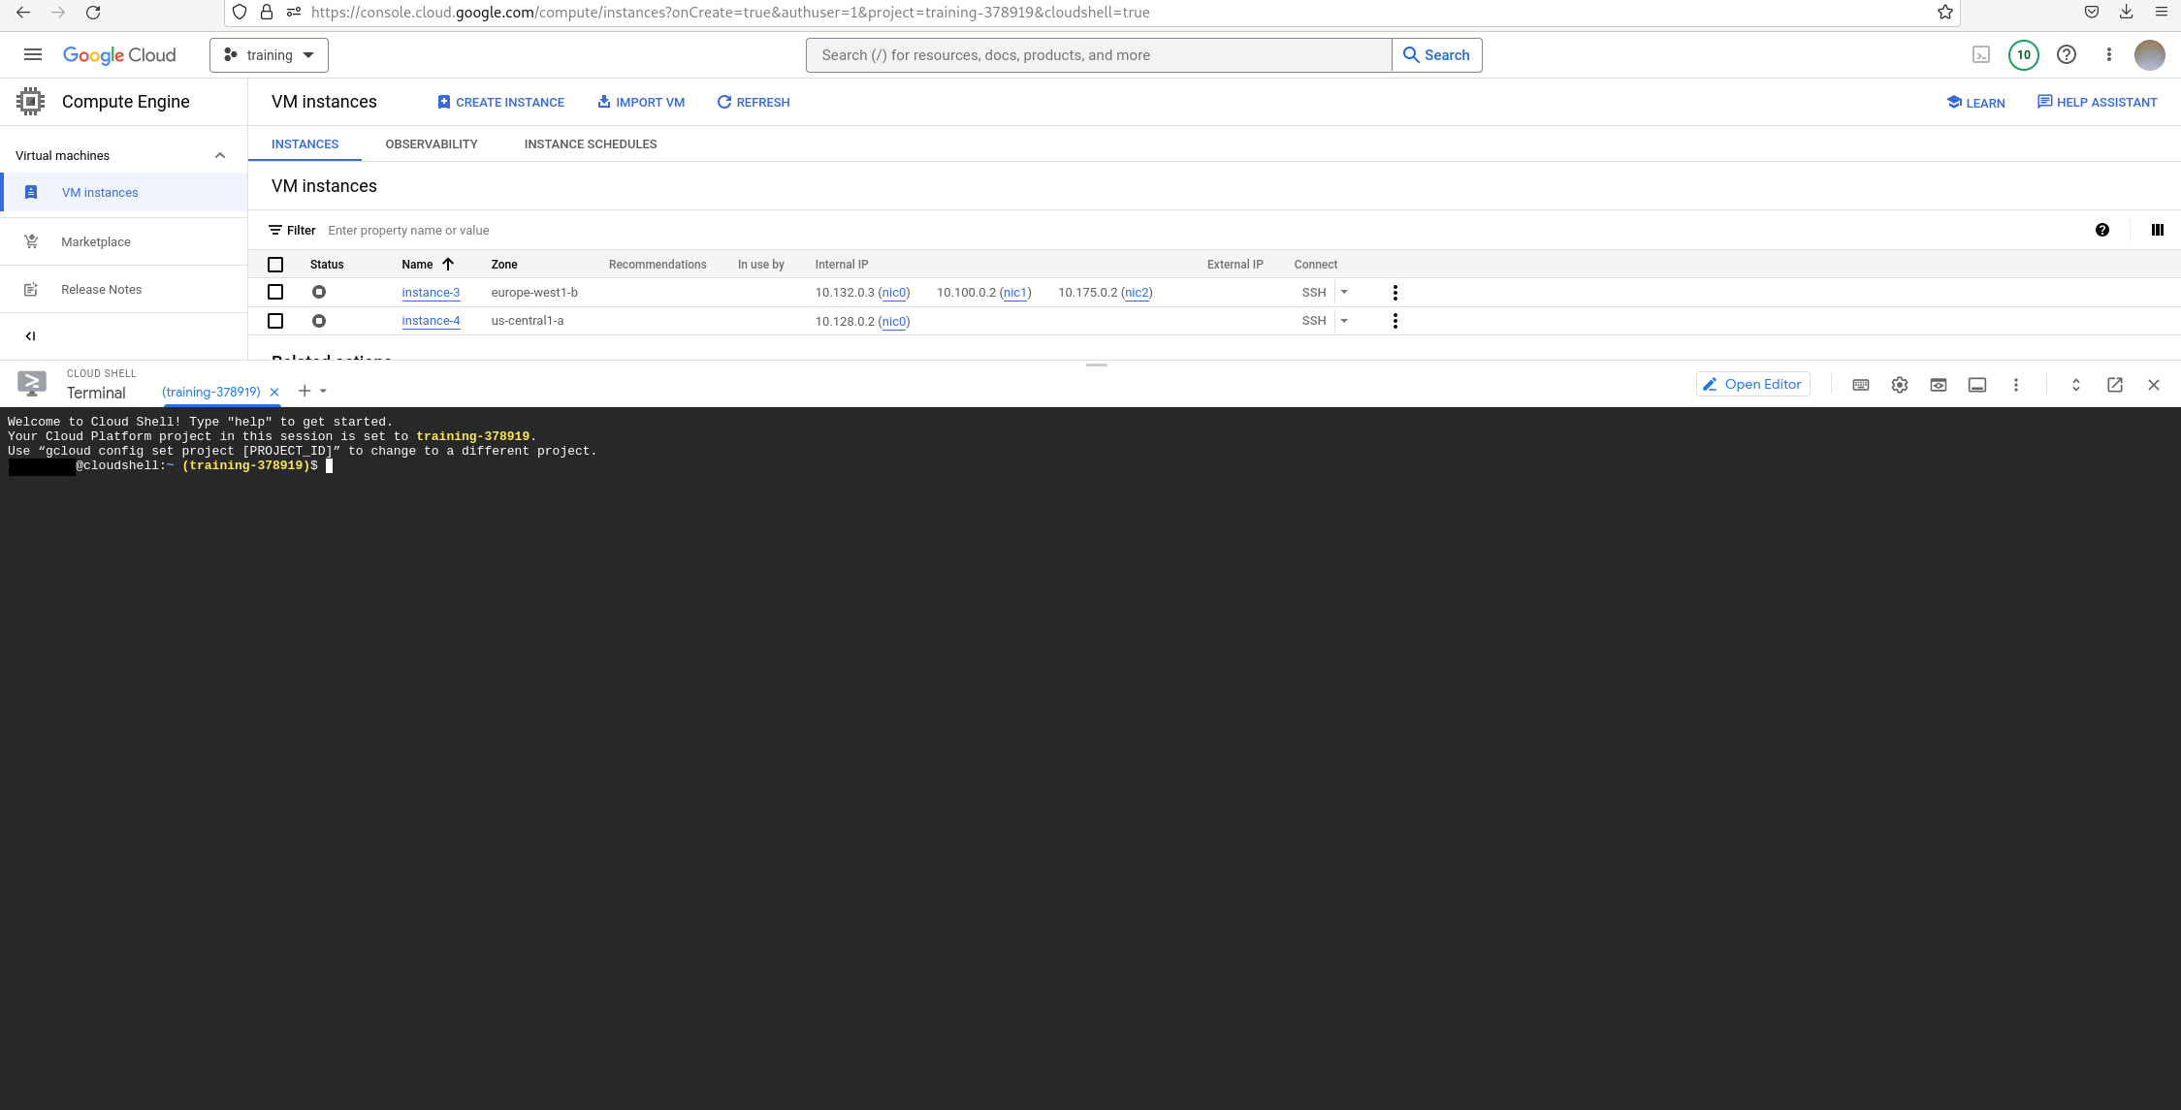Open web preview icon in Cloud Shell toolbar
2181x1110 pixels.
click(x=1938, y=385)
